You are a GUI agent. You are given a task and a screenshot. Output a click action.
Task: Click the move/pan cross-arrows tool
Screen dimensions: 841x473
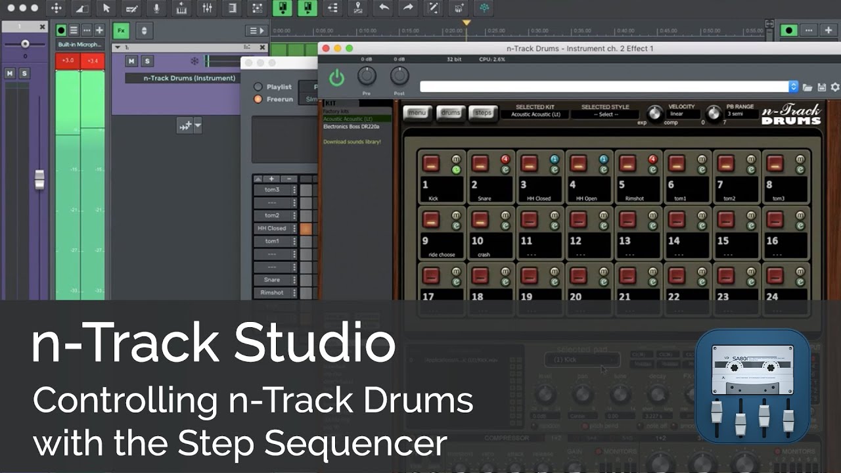point(57,8)
